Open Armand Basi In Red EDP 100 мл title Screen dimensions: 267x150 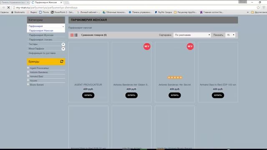coord(218,85)
